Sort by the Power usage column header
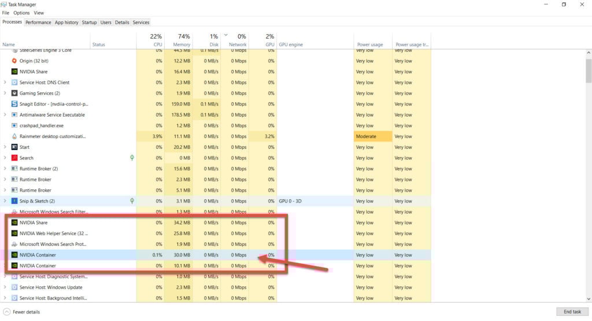 coord(373,40)
